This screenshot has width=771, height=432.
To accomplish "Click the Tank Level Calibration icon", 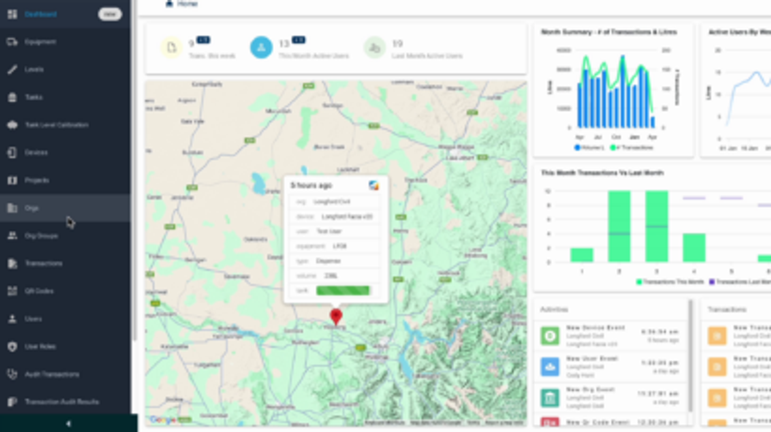I will (x=12, y=125).
